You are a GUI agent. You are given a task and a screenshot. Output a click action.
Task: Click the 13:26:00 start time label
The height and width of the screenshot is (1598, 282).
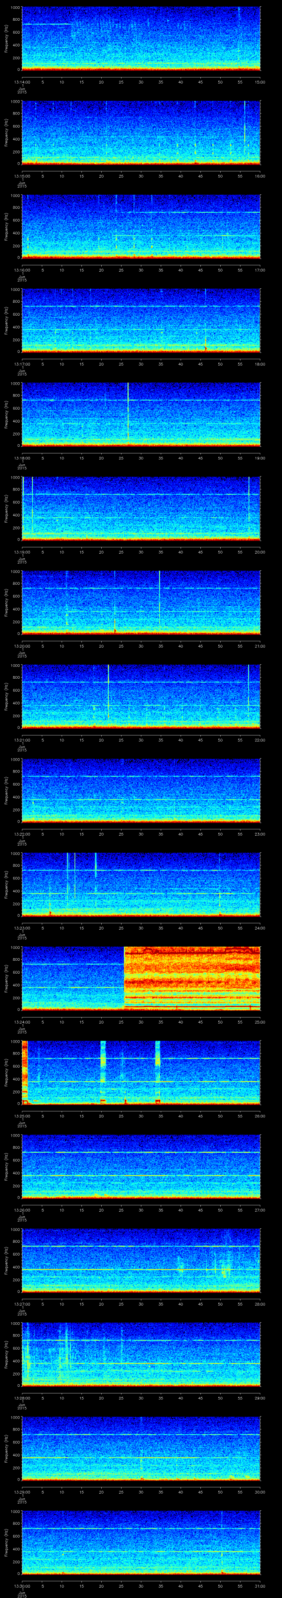[x=22, y=1210]
